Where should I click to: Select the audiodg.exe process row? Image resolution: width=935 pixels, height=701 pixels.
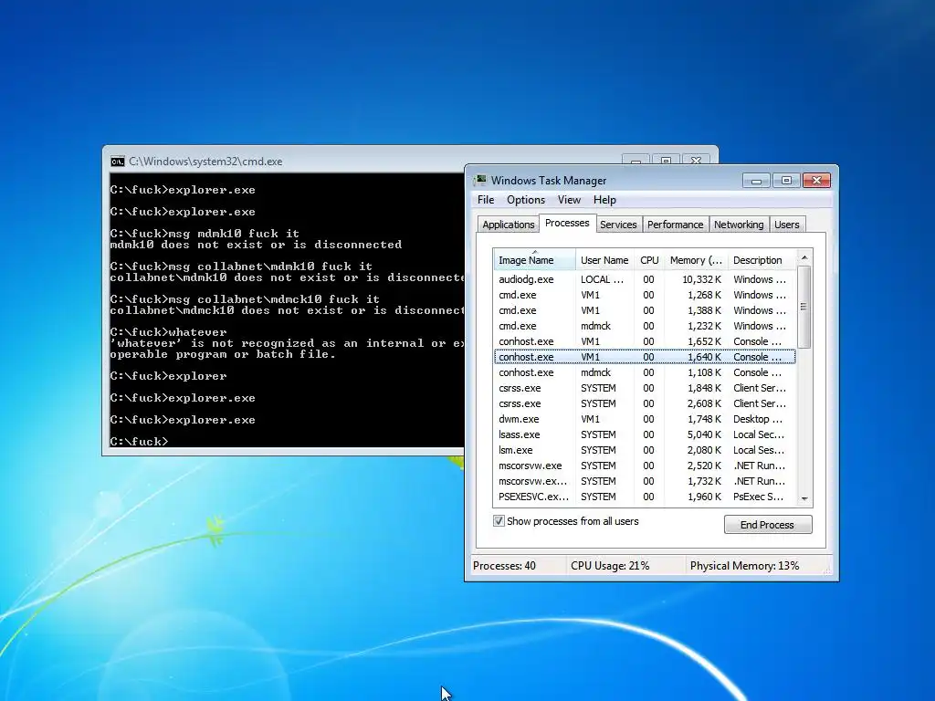pyautogui.click(x=645, y=279)
